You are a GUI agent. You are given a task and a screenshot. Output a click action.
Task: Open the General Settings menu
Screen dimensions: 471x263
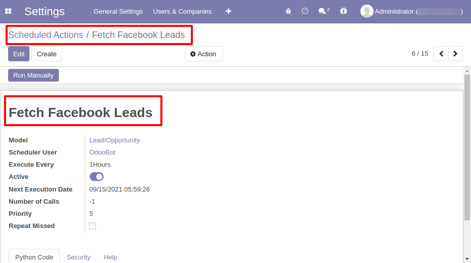point(118,11)
